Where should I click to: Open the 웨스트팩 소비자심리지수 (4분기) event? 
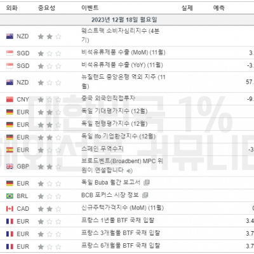coord(120,36)
